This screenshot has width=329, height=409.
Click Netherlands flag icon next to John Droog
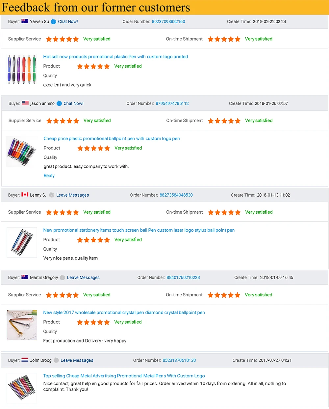pos(25,360)
